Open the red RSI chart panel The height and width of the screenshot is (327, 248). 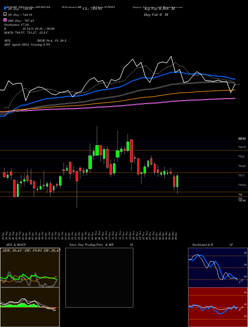coord(218,307)
